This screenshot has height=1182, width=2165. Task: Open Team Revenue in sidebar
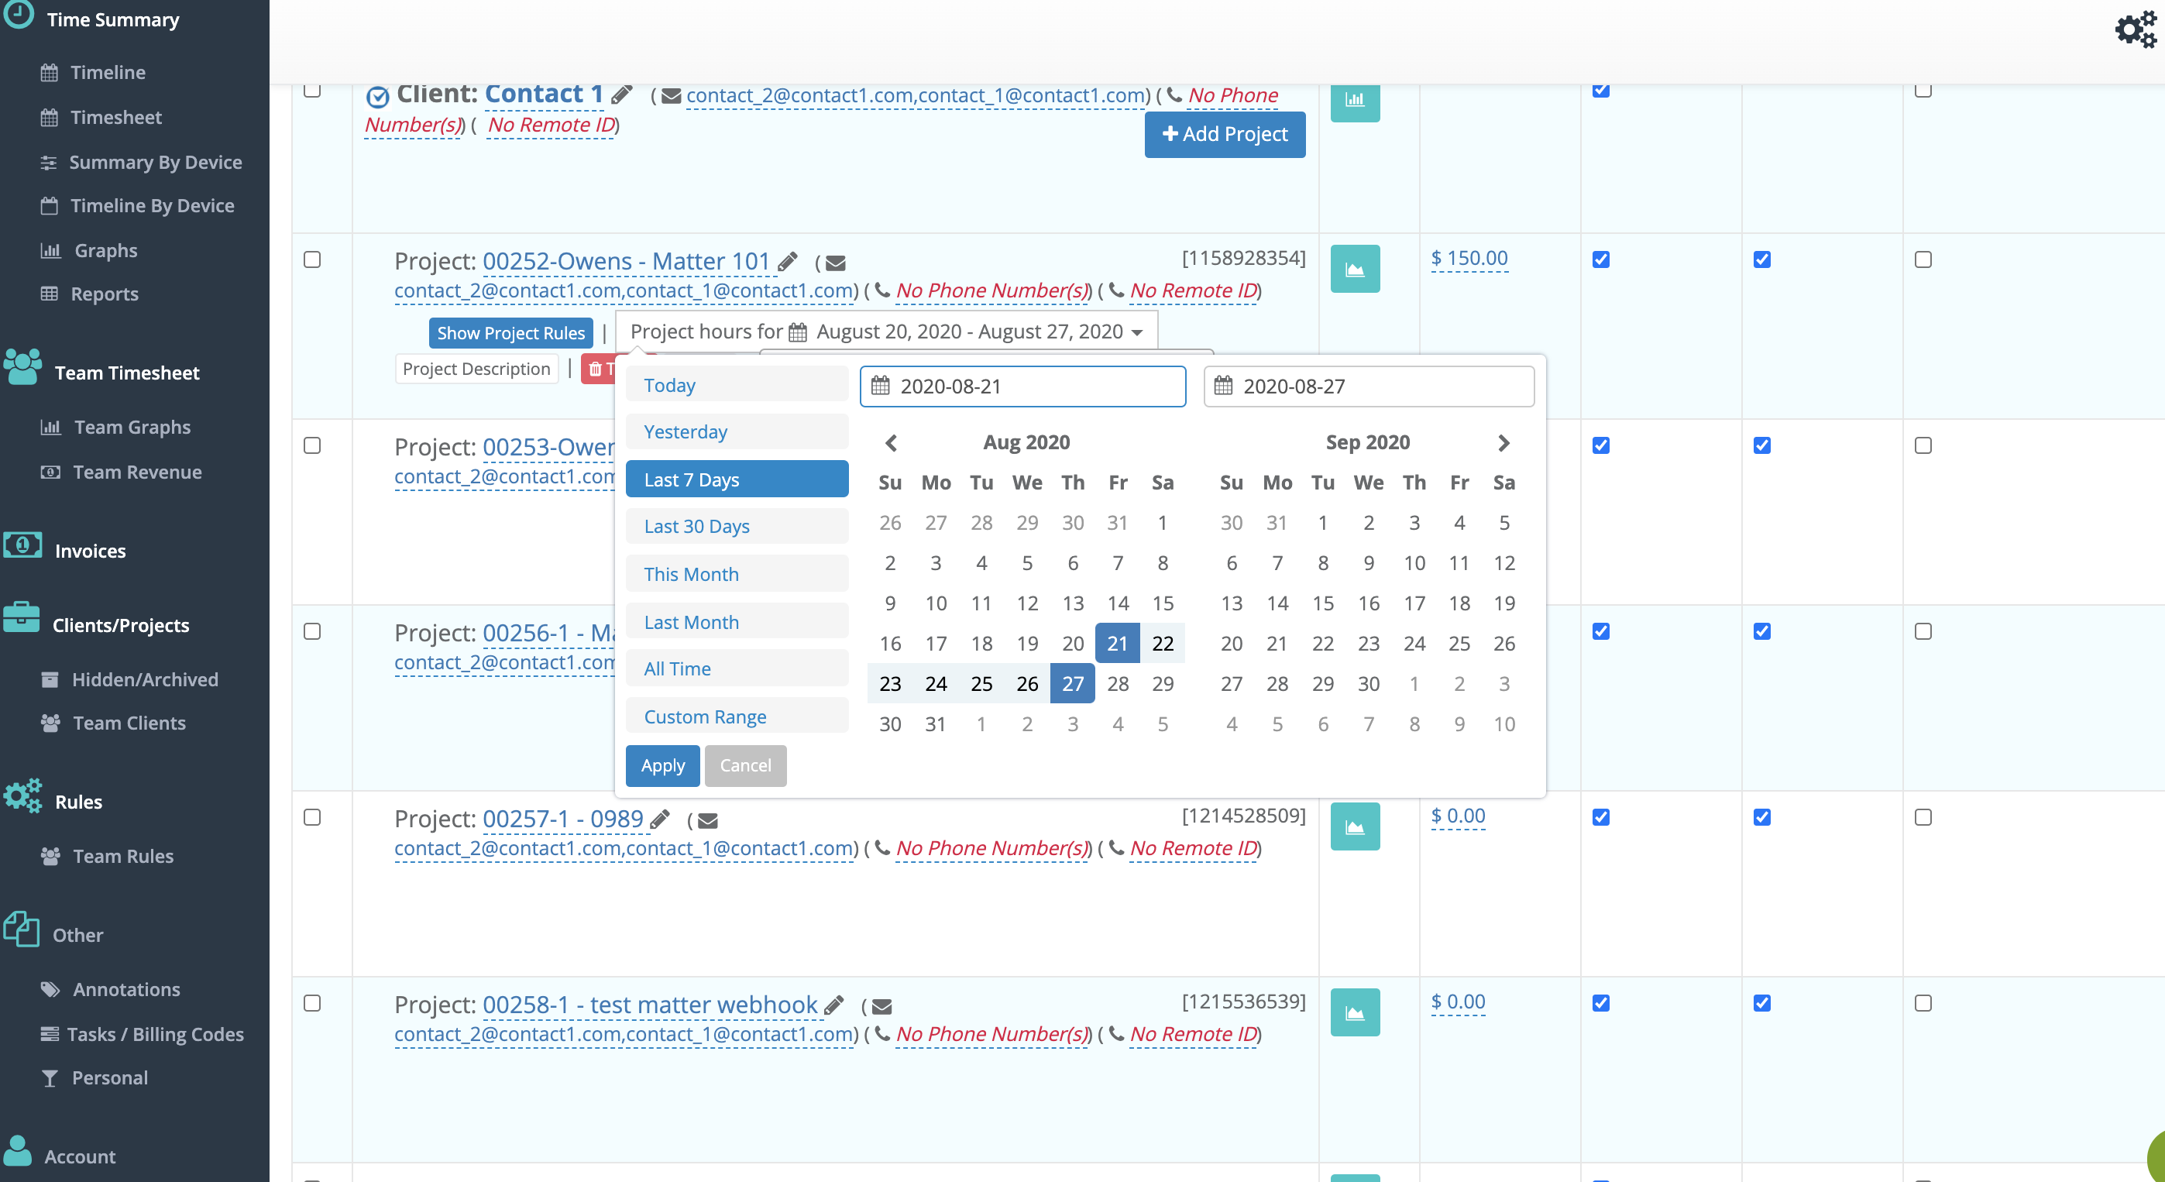point(137,472)
